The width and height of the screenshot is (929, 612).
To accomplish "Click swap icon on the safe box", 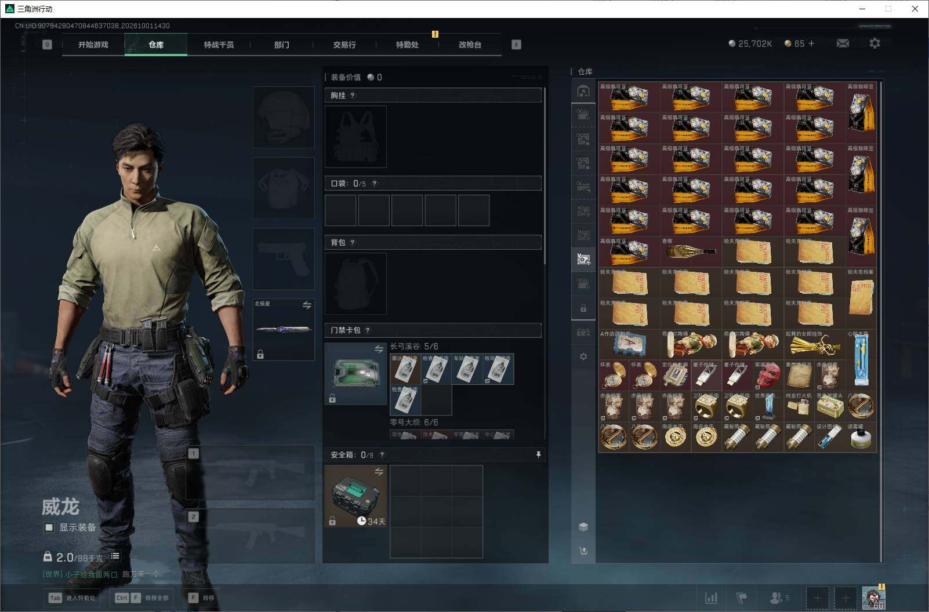I will coord(379,472).
